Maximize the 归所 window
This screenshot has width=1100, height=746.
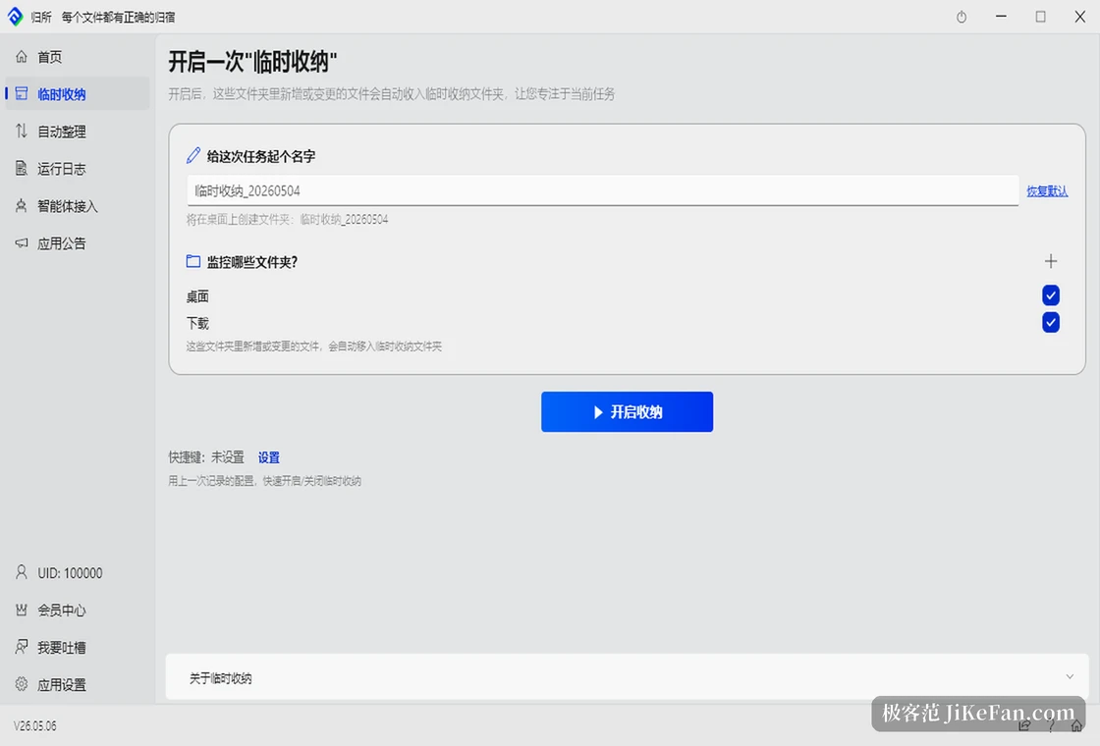pos(1040,16)
